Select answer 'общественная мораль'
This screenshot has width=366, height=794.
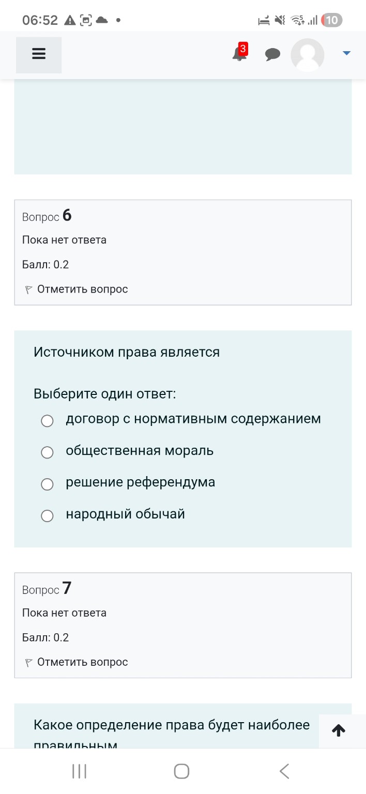point(47,452)
